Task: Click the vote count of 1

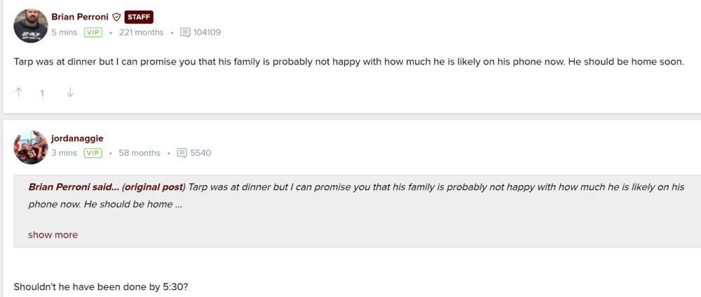Action: click(x=42, y=93)
